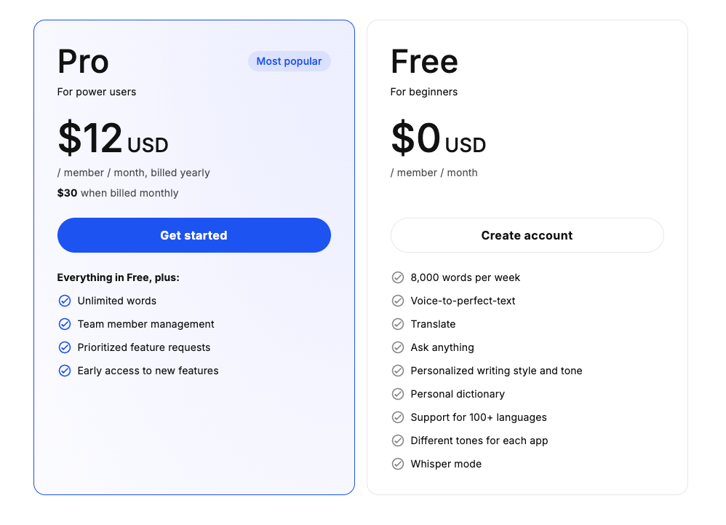Viewport: 726px width, 525px height.
Task: Click the checkmark beside Translate
Action: point(398,324)
